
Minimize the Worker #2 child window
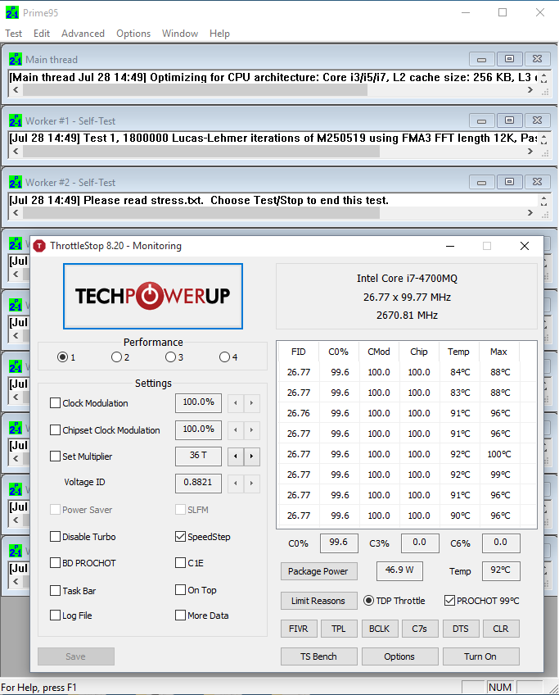point(482,182)
